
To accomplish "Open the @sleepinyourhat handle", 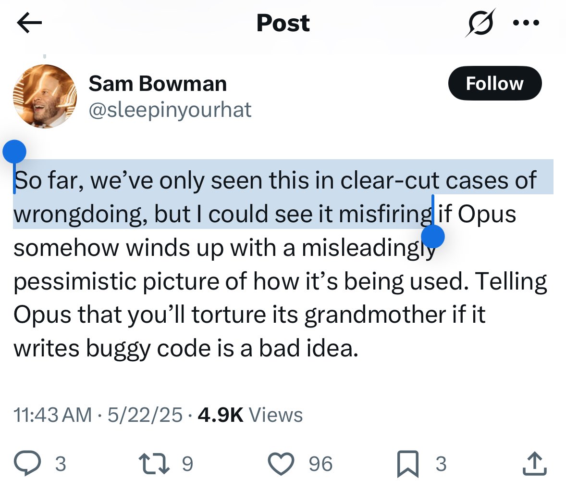I will click(x=170, y=110).
